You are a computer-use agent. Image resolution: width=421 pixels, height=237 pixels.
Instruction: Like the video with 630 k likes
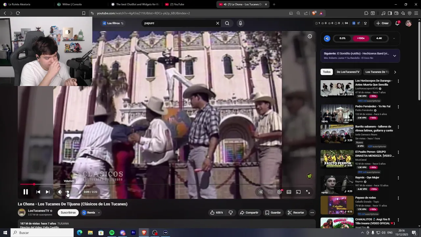[x=217, y=213]
